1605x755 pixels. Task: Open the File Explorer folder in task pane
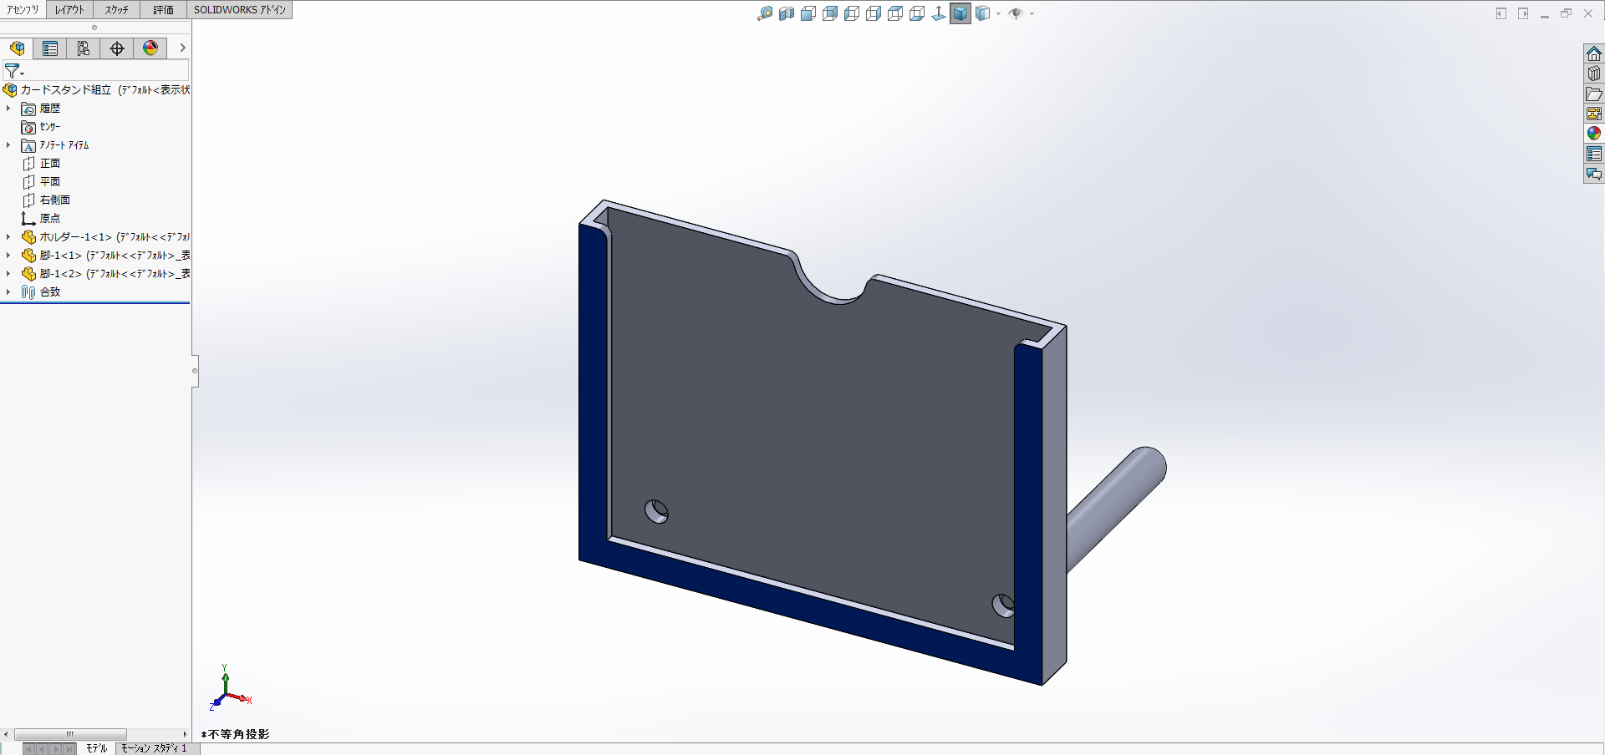1594,94
